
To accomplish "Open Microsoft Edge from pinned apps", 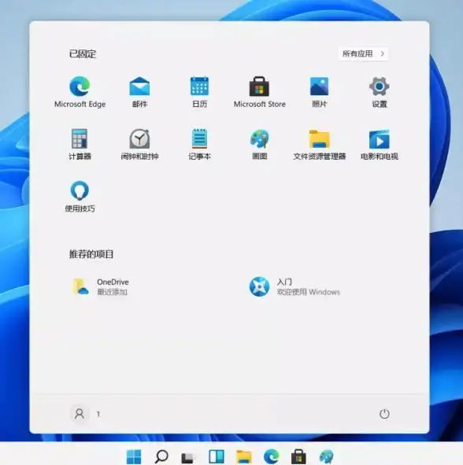I will pyautogui.click(x=80, y=91).
